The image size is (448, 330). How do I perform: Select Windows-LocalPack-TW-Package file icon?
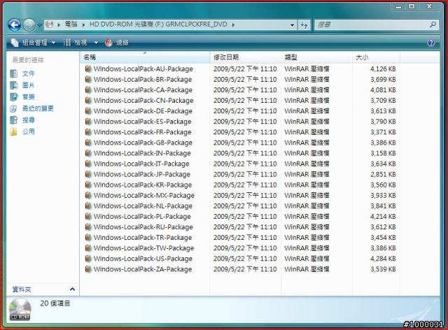pyautogui.click(x=88, y=248)
